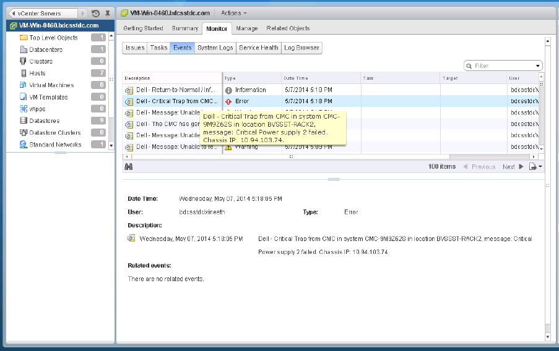Open the export list dropdown icon
This screenshot has width=559, height=351.
pos(535,167)
